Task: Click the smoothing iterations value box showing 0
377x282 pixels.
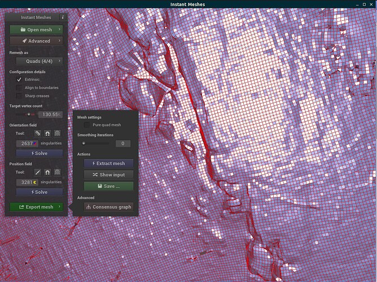Action: point(123,143)
